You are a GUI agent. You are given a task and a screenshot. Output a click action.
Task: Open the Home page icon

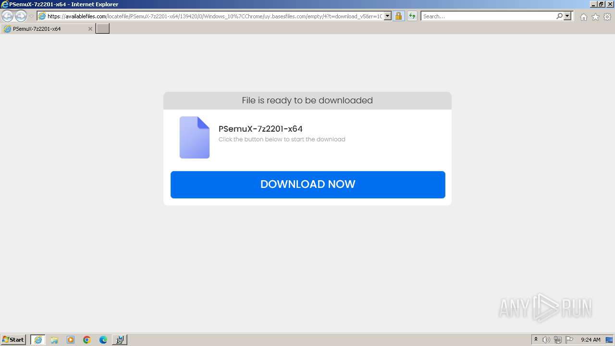coord(583,17)
